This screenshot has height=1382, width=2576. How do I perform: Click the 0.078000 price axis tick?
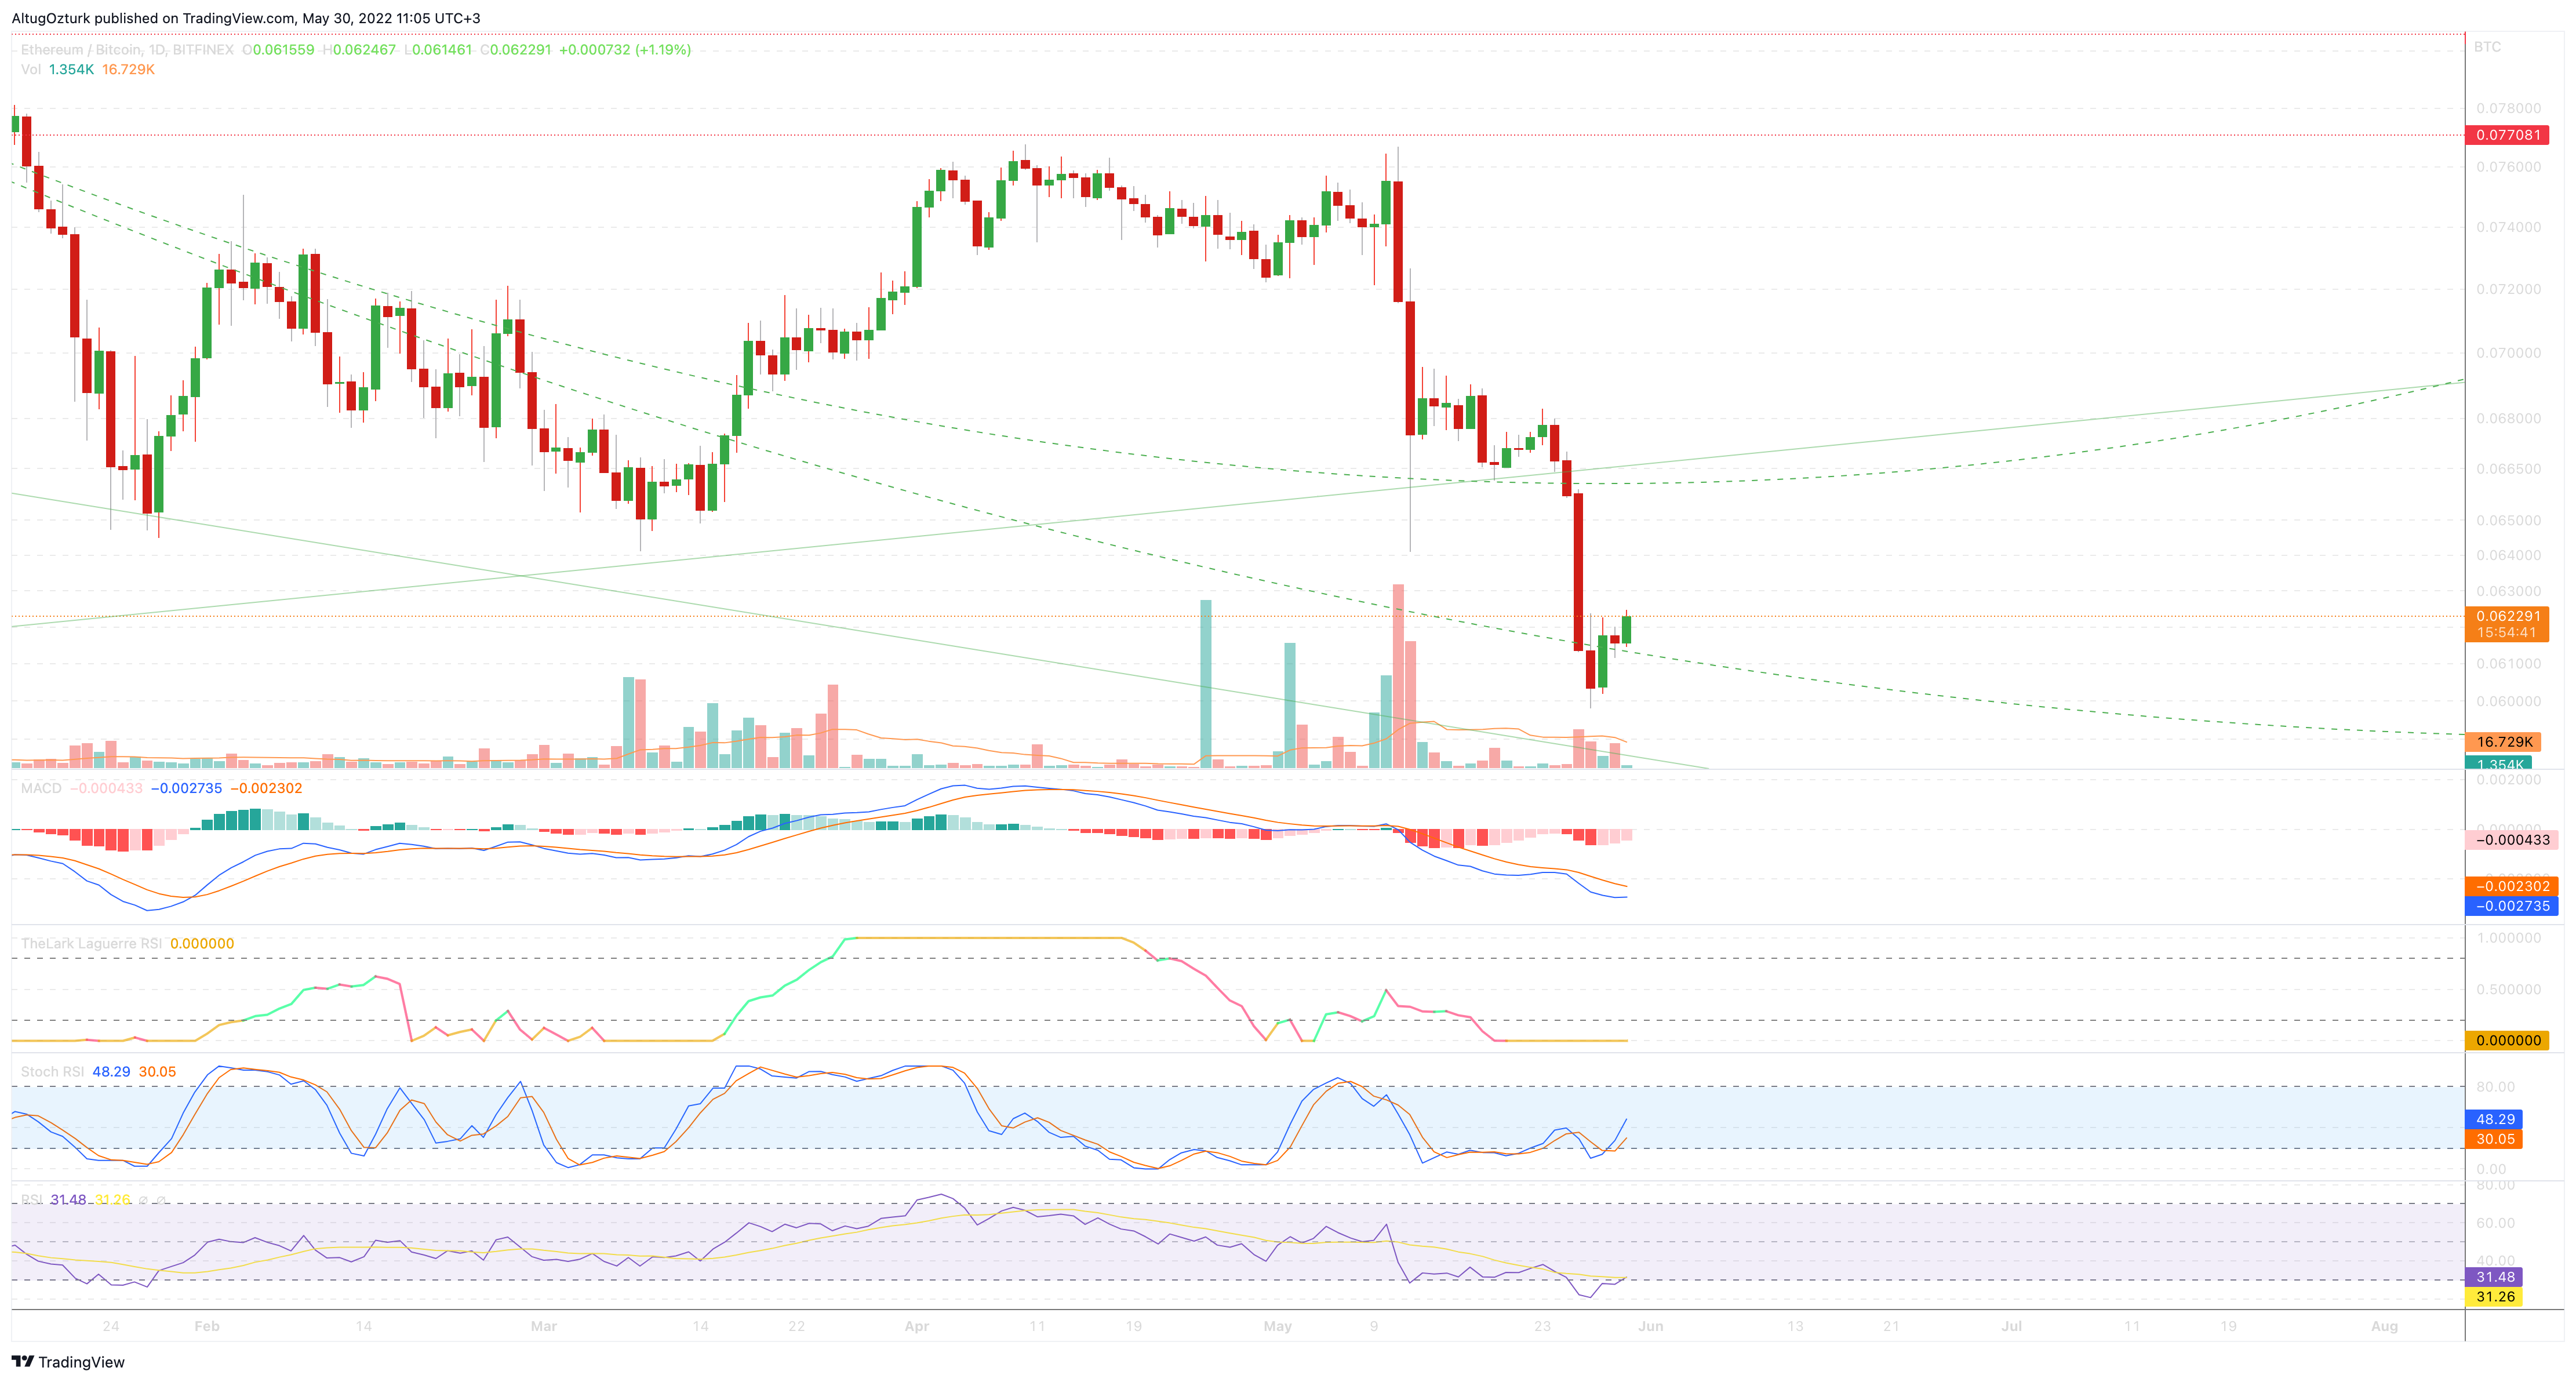(2508, 108)
